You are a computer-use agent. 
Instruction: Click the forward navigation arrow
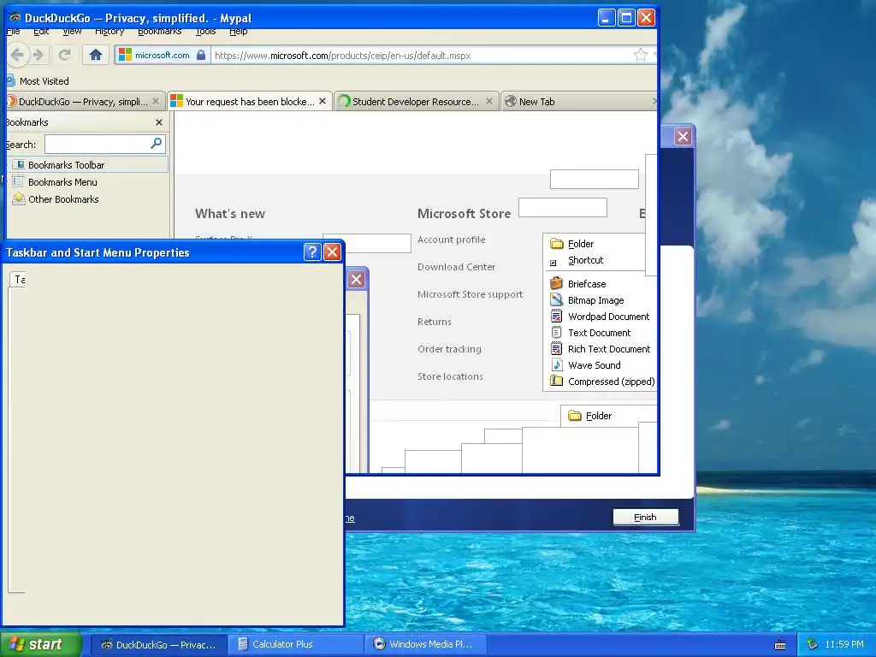[38, 55]
